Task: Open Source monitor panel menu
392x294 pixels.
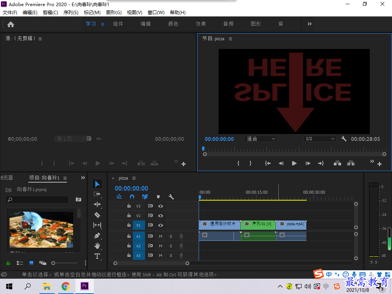Action: 40,39
